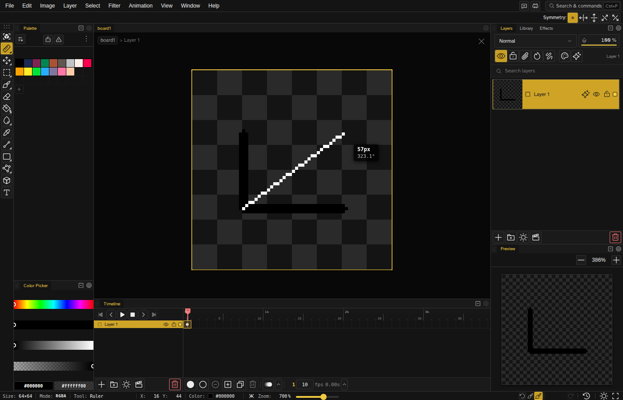The width and height of the screenshot is (623, 400).
Task: Open the Normal blend mode dropdown
Action: 535,41
